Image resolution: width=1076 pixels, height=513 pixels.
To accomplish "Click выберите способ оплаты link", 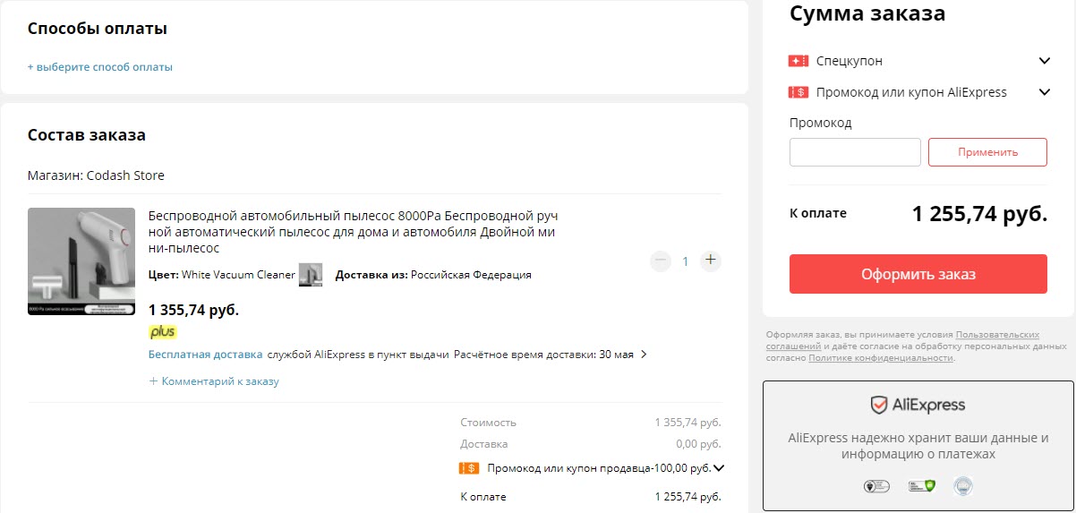I will (x=100, y=67).
